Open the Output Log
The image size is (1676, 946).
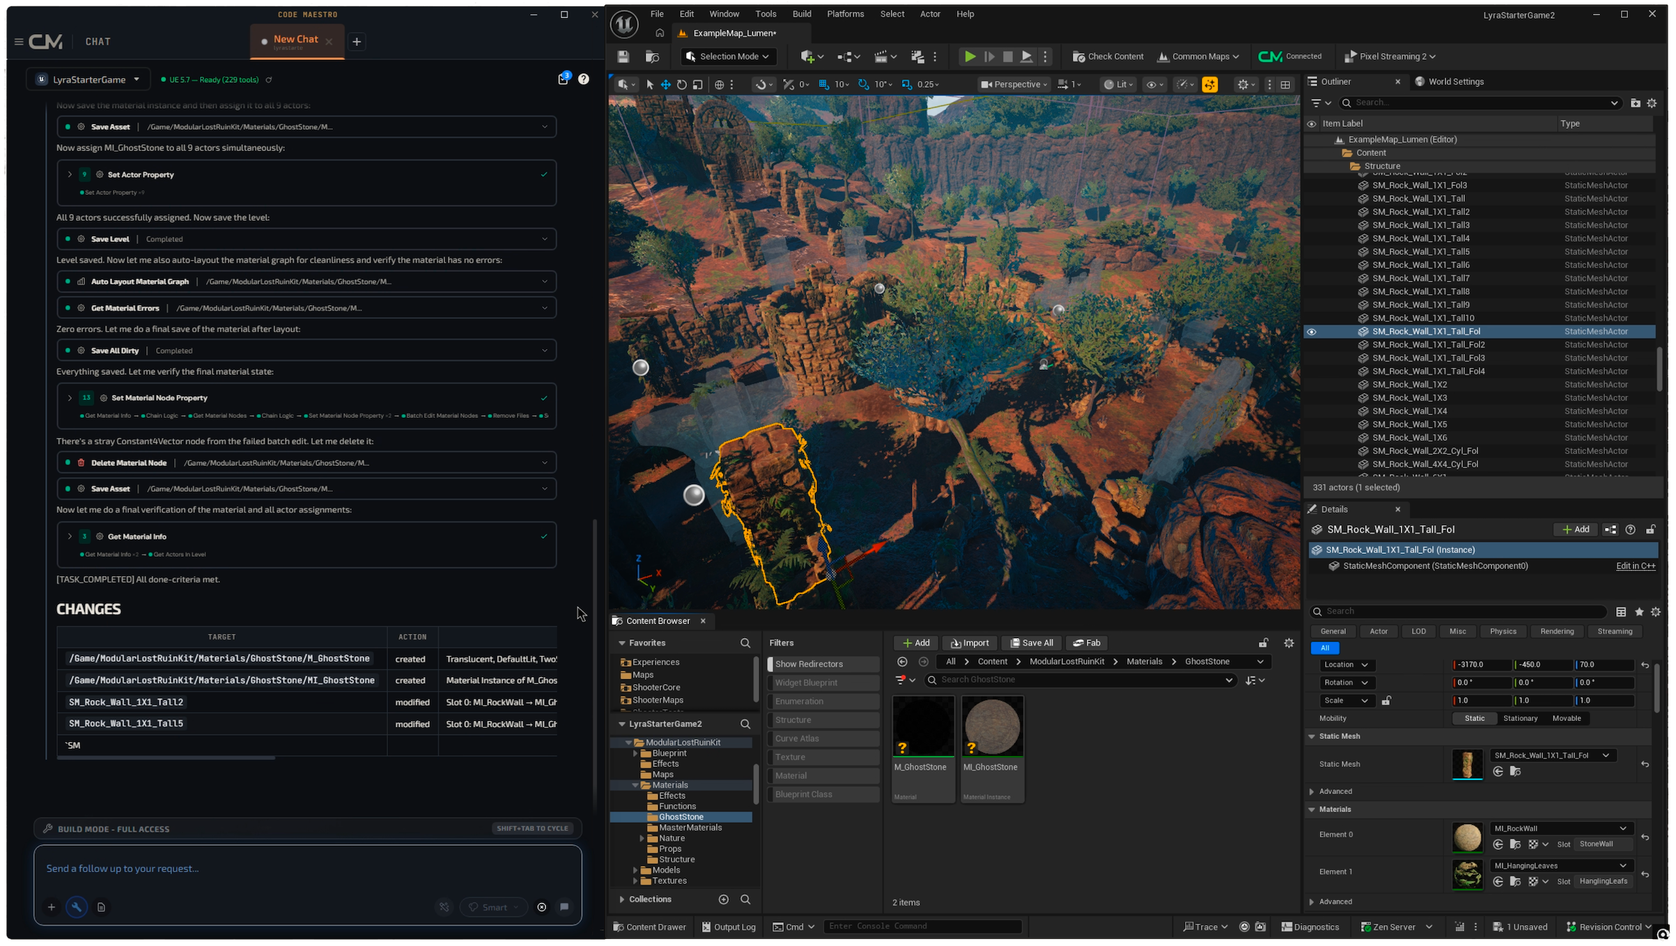pos(728,927)
